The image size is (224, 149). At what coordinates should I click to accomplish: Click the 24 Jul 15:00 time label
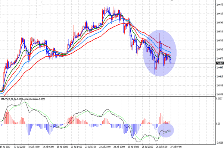click(x=119, y=147)
